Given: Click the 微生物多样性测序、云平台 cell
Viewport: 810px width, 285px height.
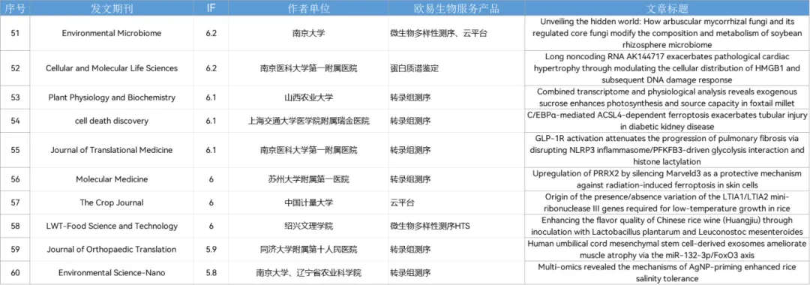Looking at the screenshot, I should click(x=456, y=33).
